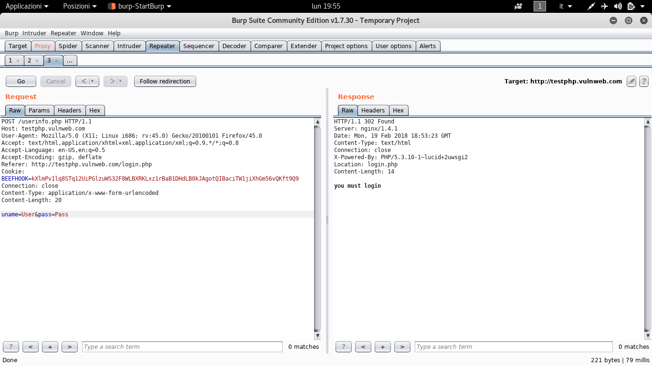Image resolution: width=652 pixels, height=366 pixels.
Task: Click next match button in request pane
Action: click(x=70, y=346)
